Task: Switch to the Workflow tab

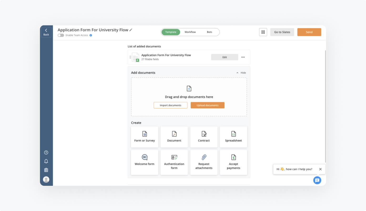Action: [x=190, y=32]
